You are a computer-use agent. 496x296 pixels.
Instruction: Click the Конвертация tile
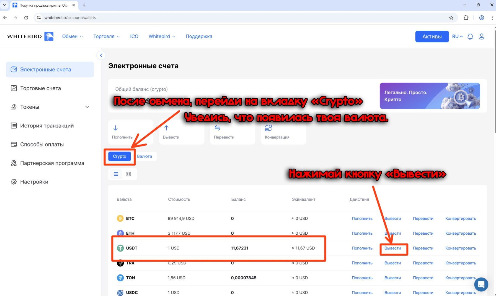click(x=284, y=132)
